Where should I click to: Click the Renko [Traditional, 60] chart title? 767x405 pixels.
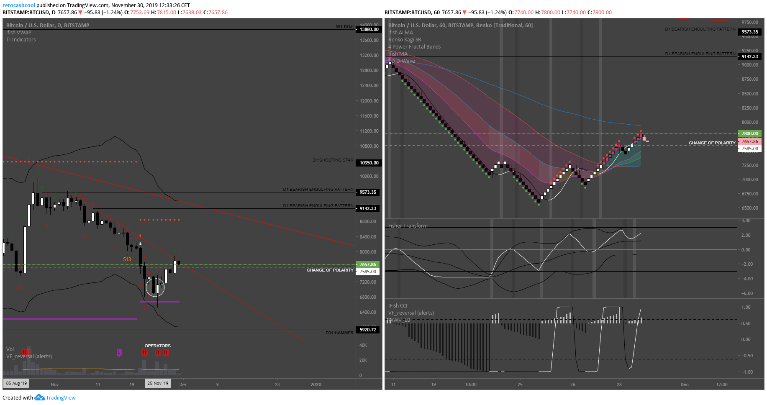click(x=460, y=25)
